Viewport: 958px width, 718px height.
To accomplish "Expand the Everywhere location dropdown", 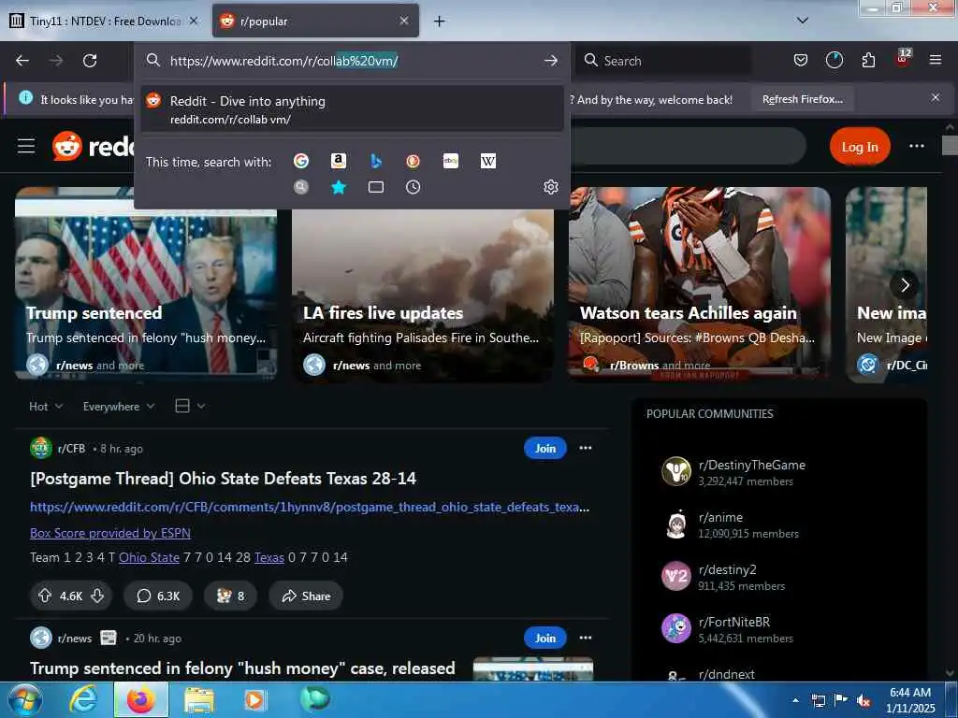I will pyautogui.click(x=119, y=406).
